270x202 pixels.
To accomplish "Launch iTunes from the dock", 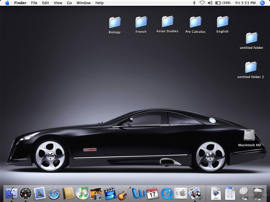I will point(82,194).
